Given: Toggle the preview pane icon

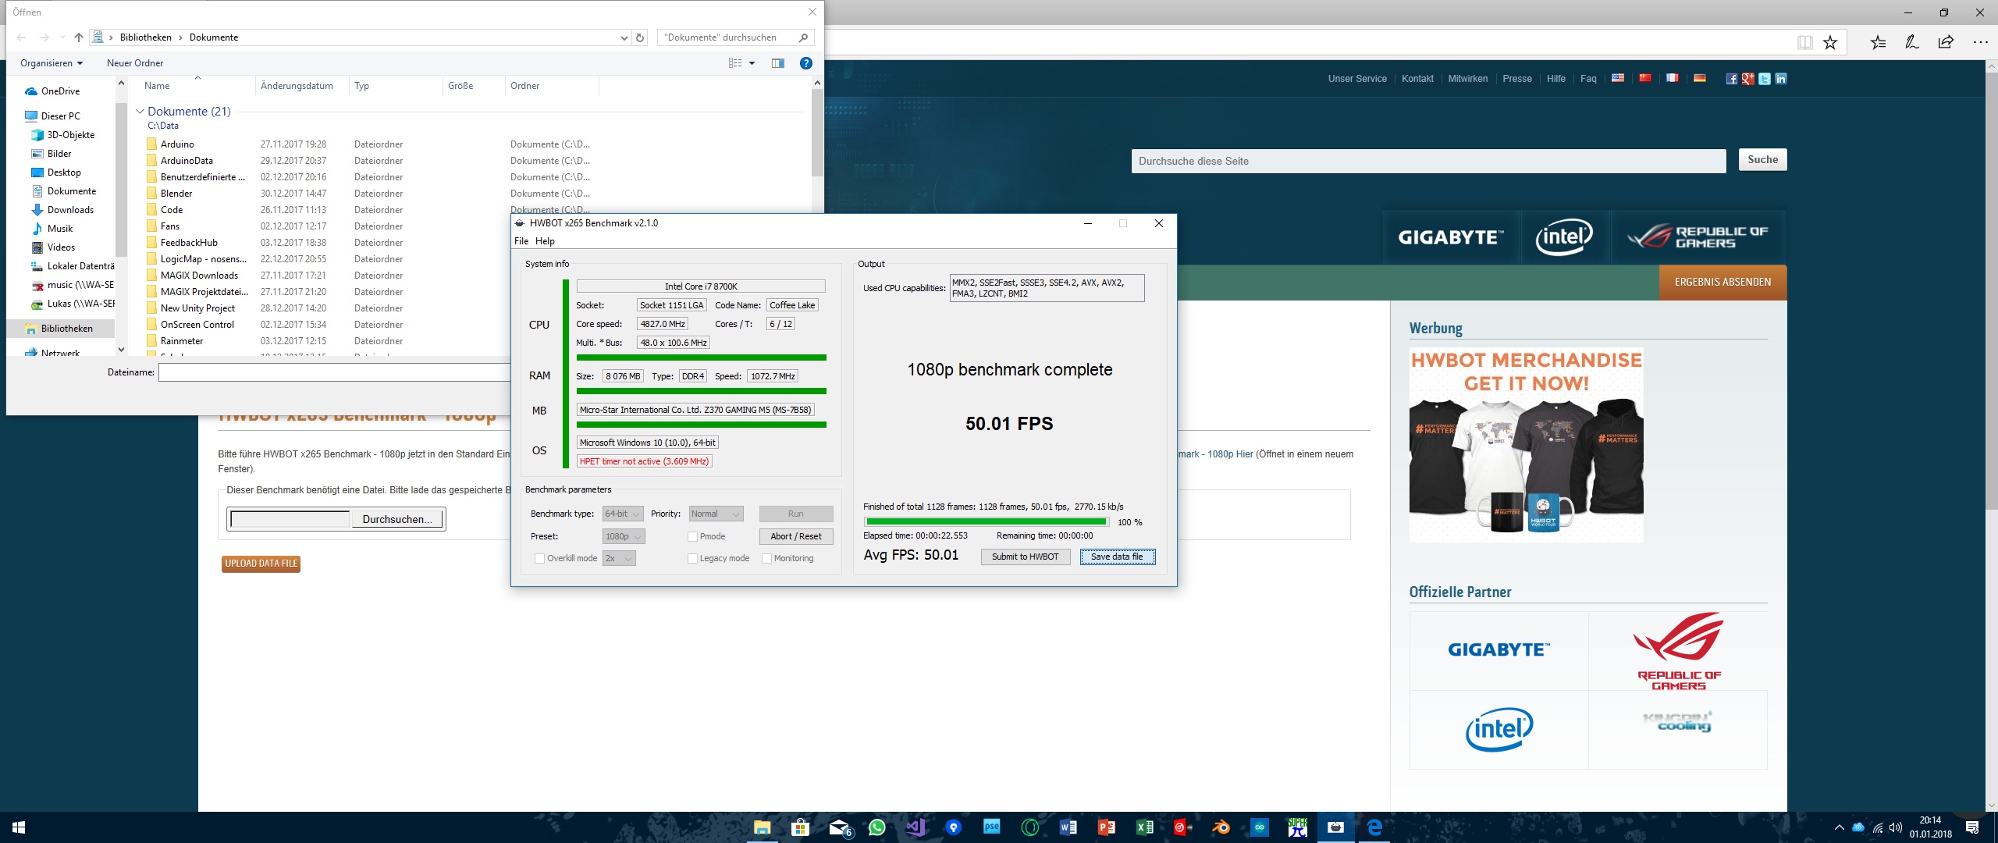Looking at the screenshot, I should (778, 63).
